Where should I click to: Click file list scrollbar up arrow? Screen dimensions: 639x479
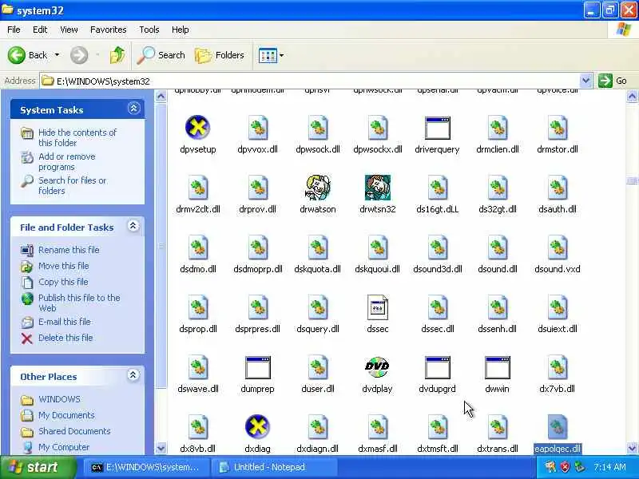coord(632,96)
